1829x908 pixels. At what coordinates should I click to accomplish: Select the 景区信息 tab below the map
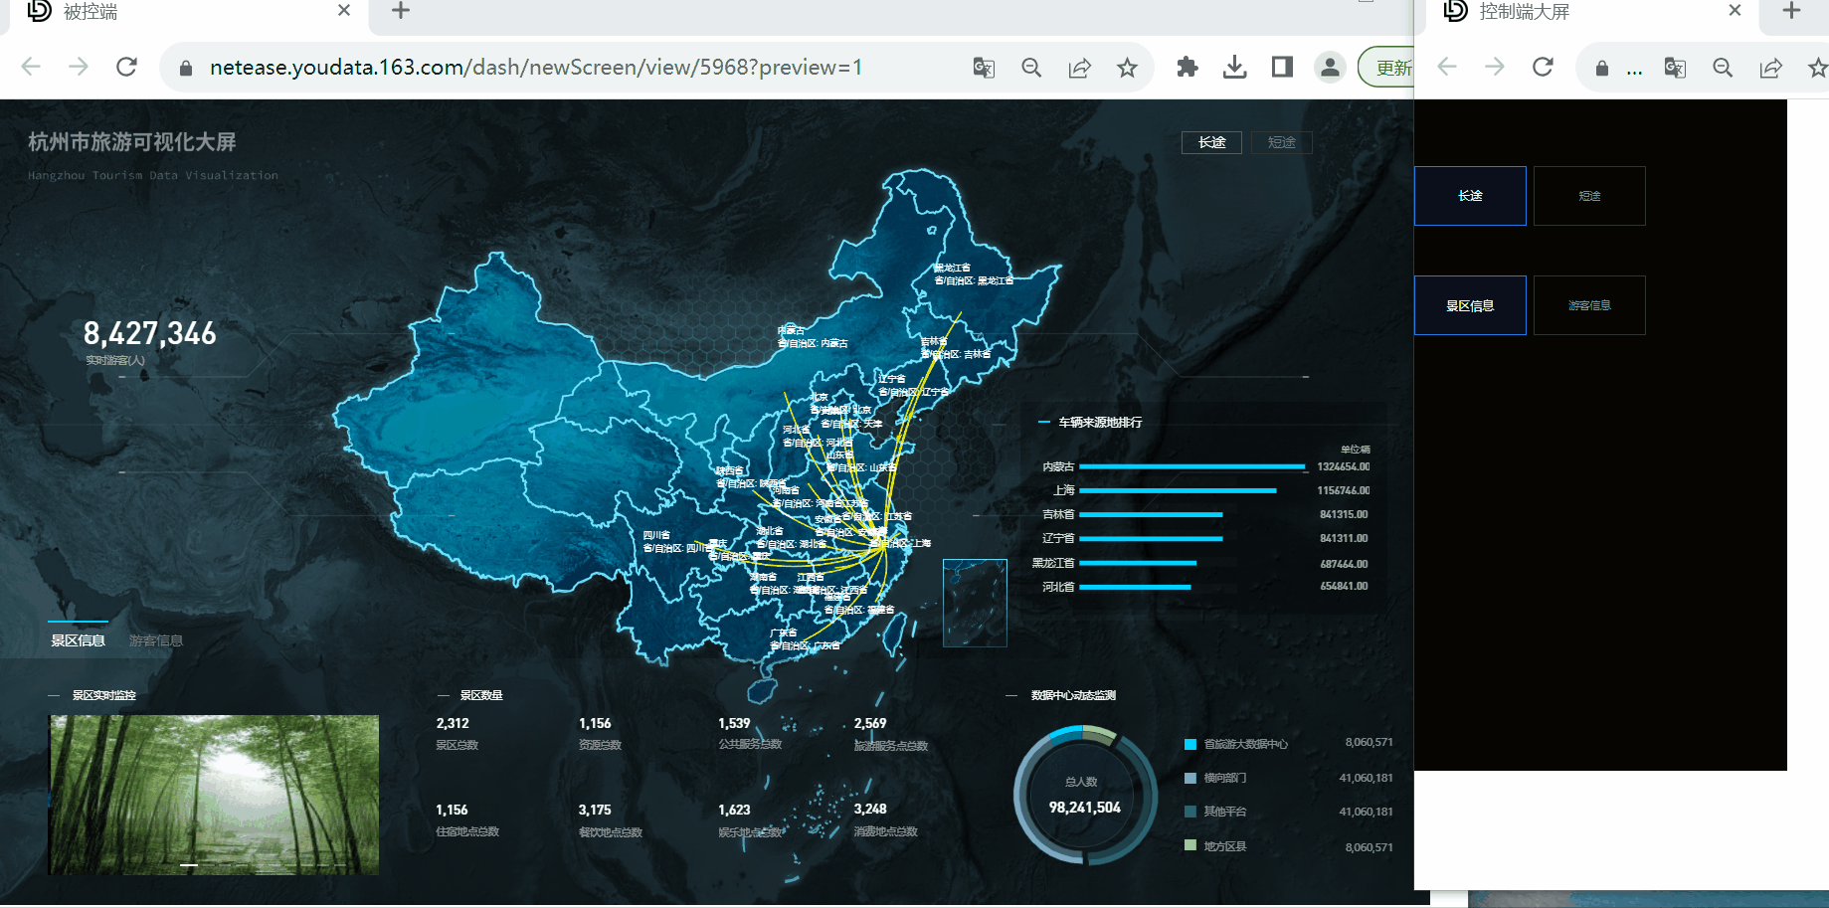pyautogui.click(x=78, y=640)
